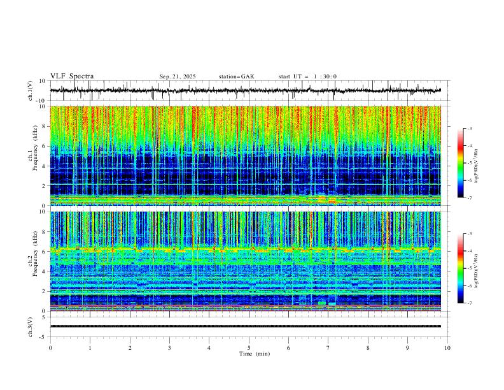Click the ch.1 spectrogram plot
This screenshot has height=390, width=504.
(246, 155)
